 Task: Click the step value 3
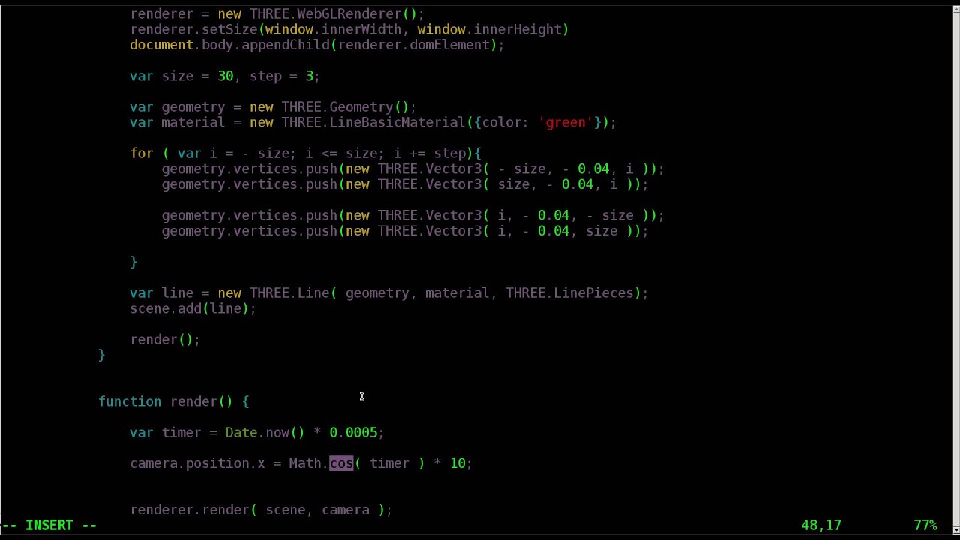click(310, 76)
